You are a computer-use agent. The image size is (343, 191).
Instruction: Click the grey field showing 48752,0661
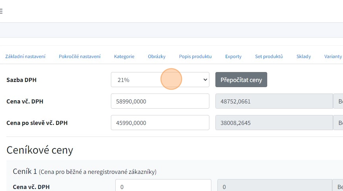[274, 101]
